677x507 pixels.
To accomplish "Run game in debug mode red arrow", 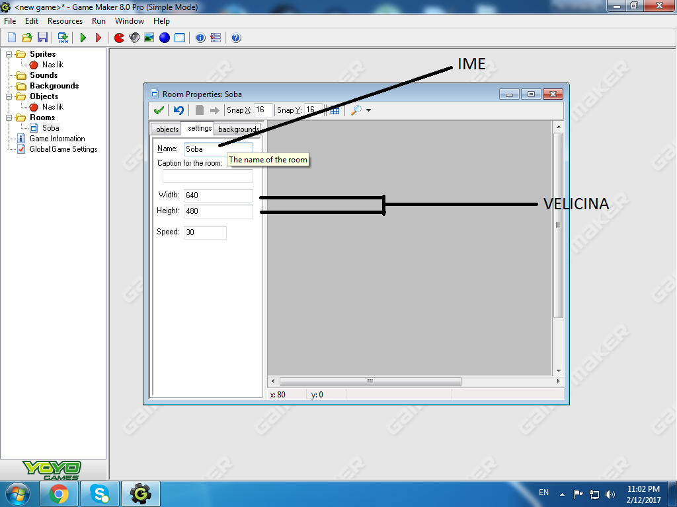I will pyautogui.click(x=99, y=38).
